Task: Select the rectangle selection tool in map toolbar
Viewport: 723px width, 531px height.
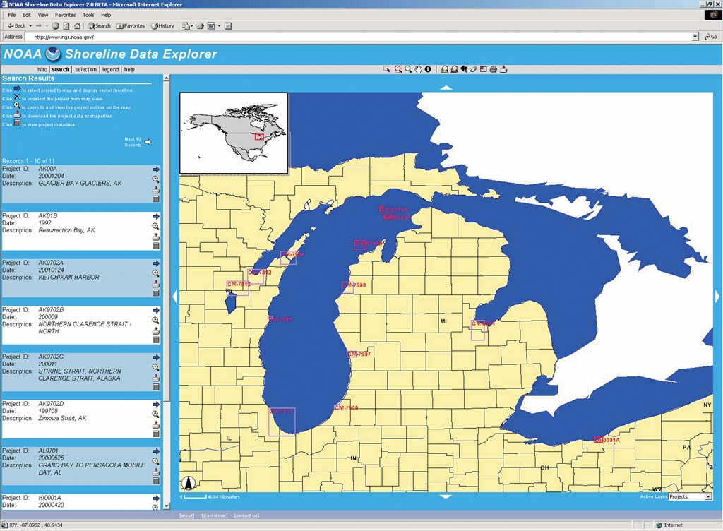Action: 387,69
